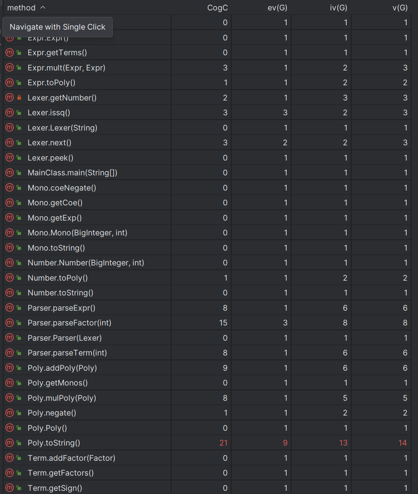Click the method icon next to Number.toPoly()
Screen dimensions: 418x494
click(10, 278)
